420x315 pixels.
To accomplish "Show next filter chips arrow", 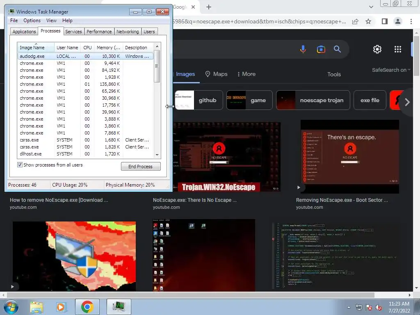I will tap(407, 102).
